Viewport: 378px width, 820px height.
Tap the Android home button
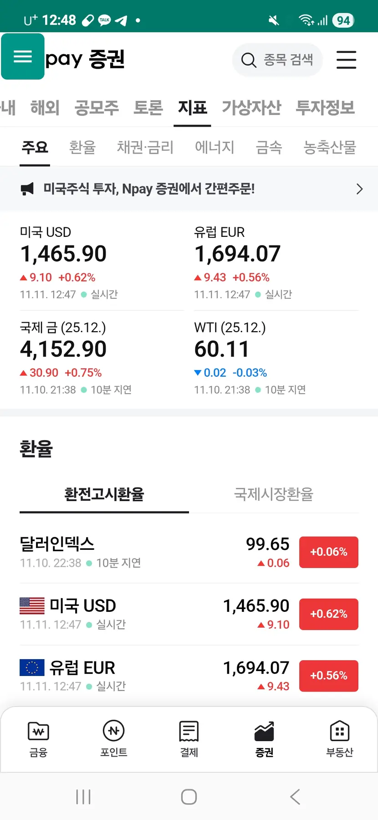pyautogui.click(x=189, y=797)
